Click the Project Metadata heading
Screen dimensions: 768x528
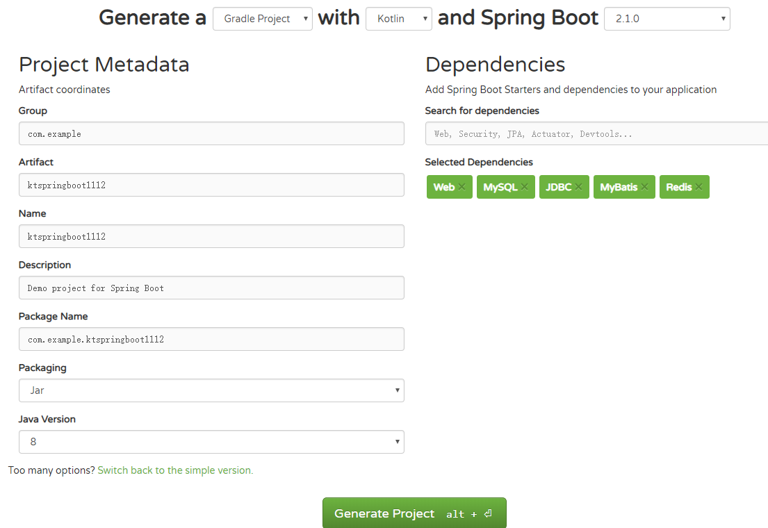click(x=104, y=65)
